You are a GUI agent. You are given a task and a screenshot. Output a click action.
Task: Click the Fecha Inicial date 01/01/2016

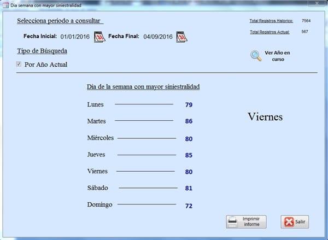[x=75, y=37]
